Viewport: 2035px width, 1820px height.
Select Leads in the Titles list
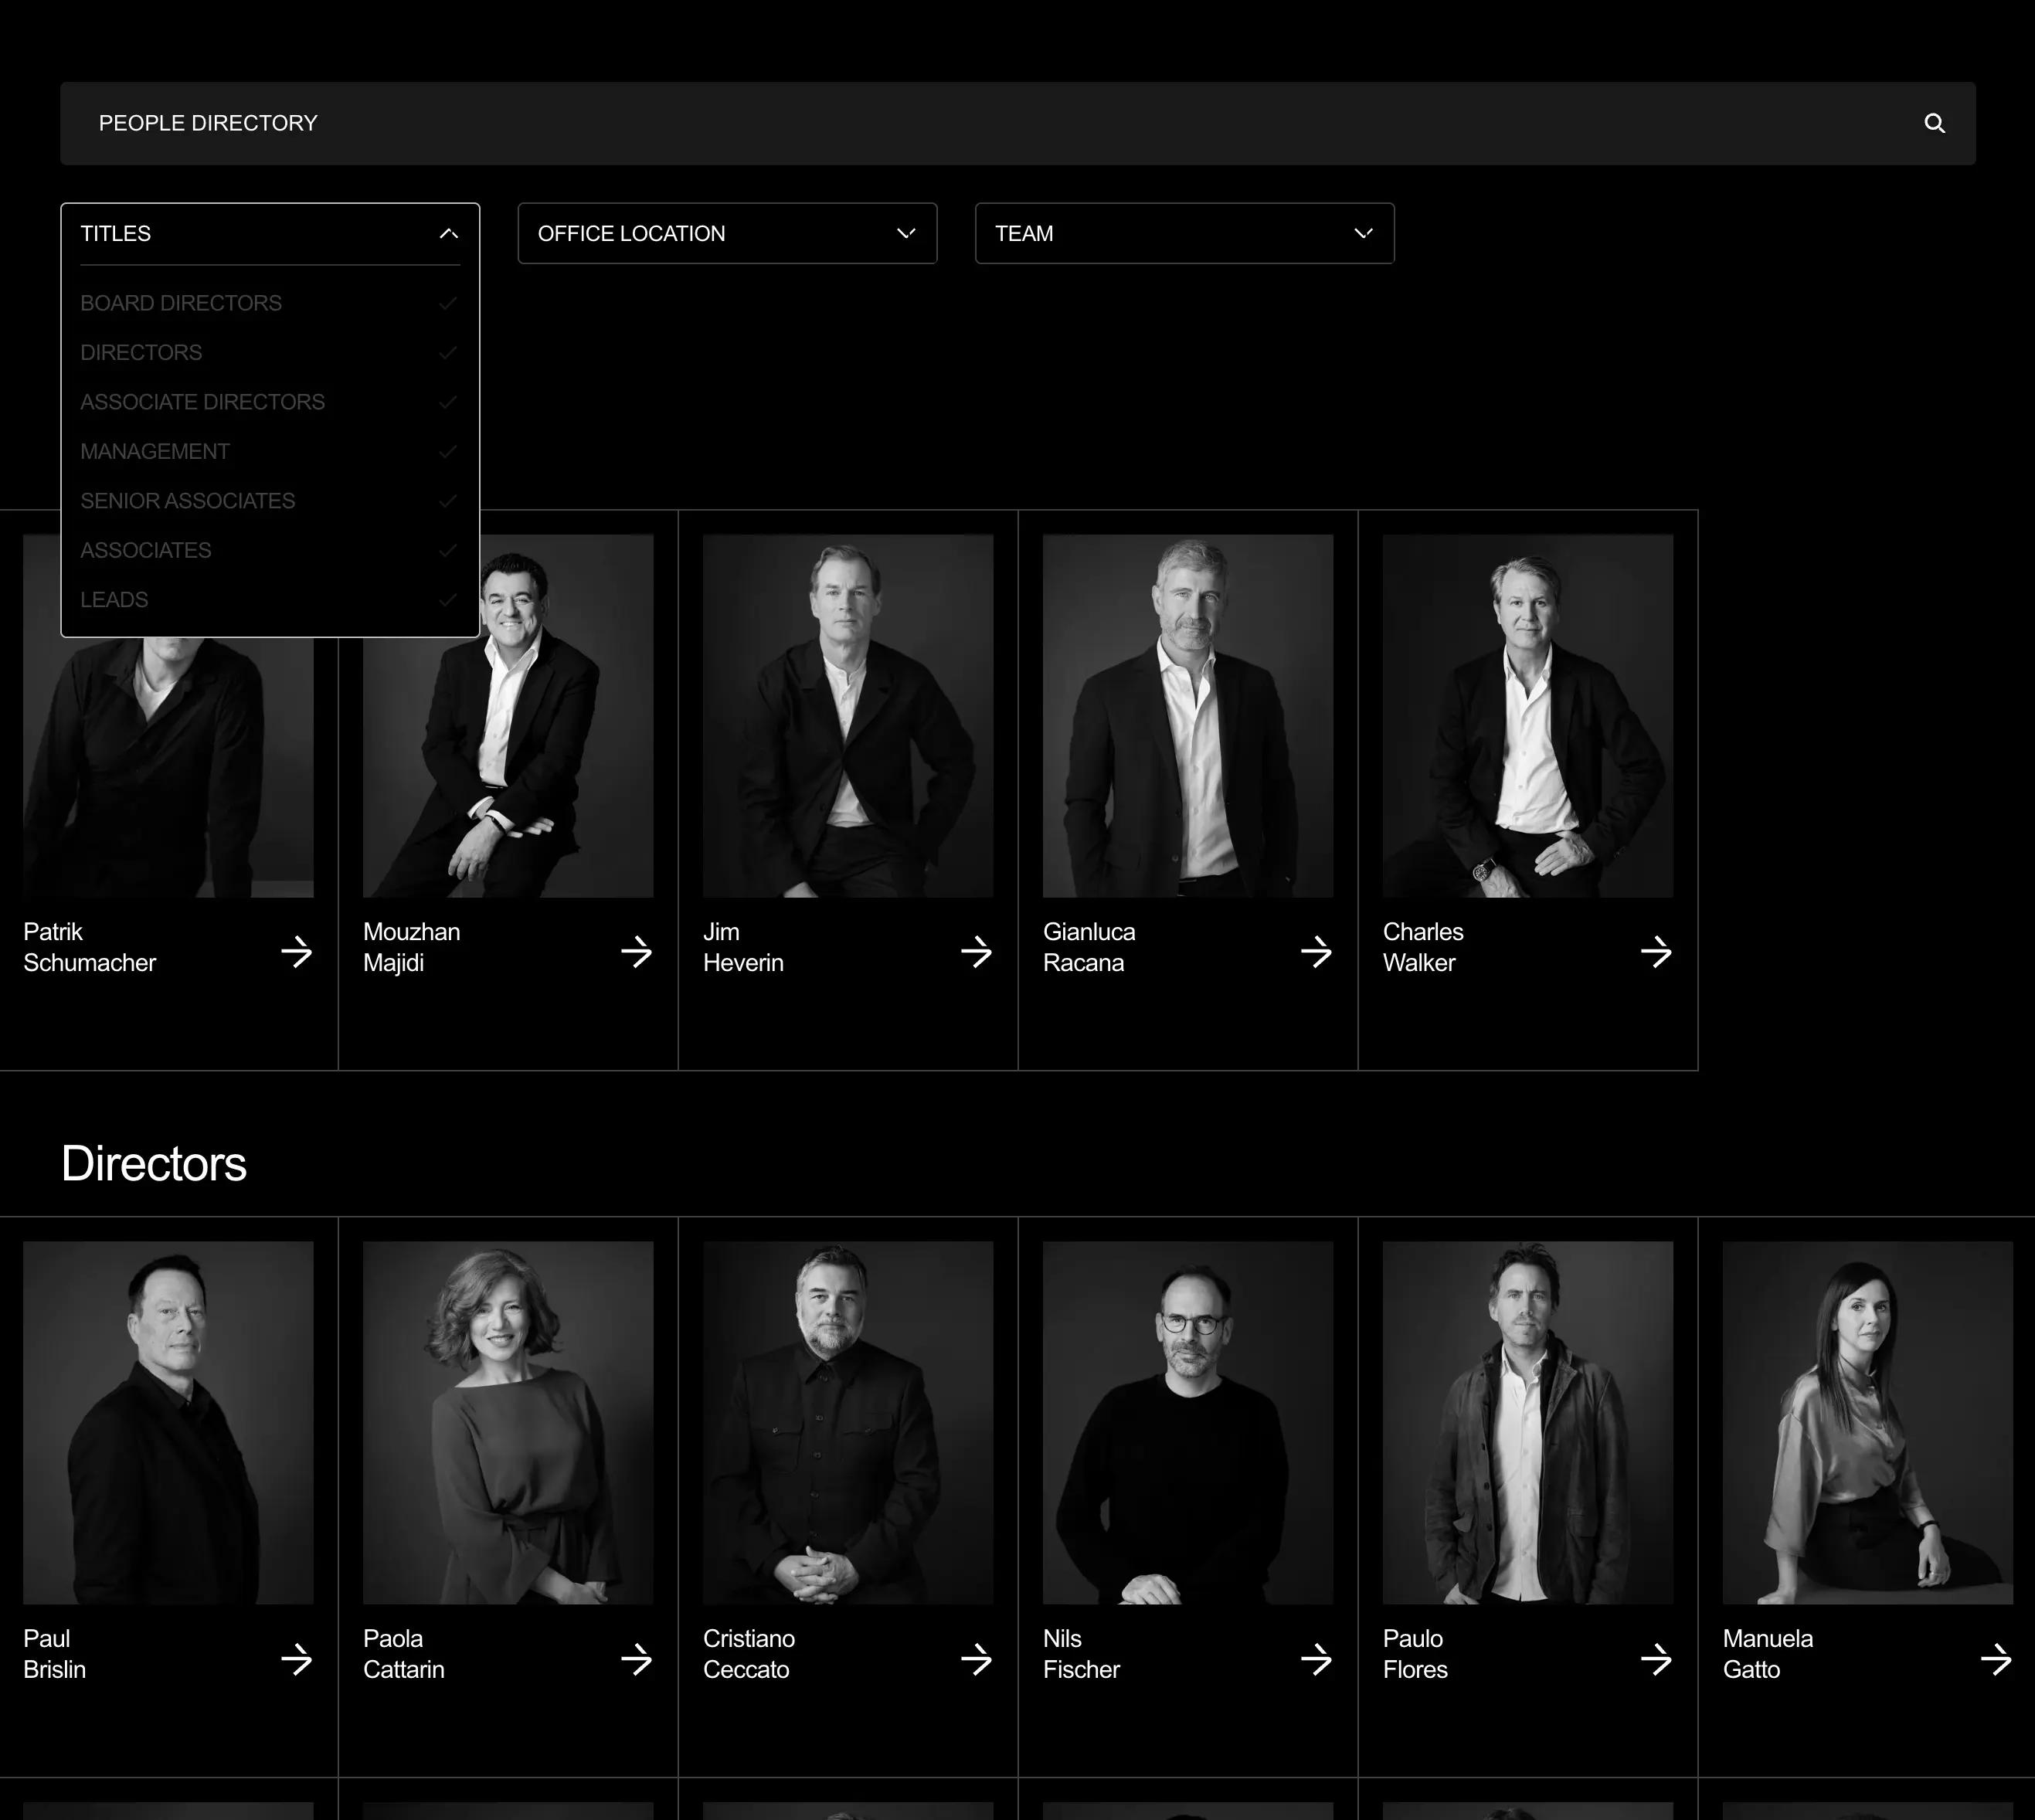tap(114, 600)
